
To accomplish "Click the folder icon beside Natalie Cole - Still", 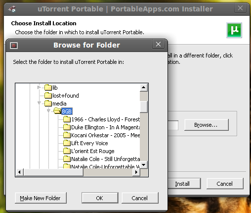I will pyautogui.click(x=67, y=159).
